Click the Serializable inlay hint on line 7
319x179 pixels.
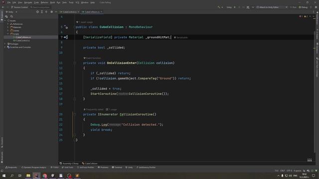coord(180,38)
